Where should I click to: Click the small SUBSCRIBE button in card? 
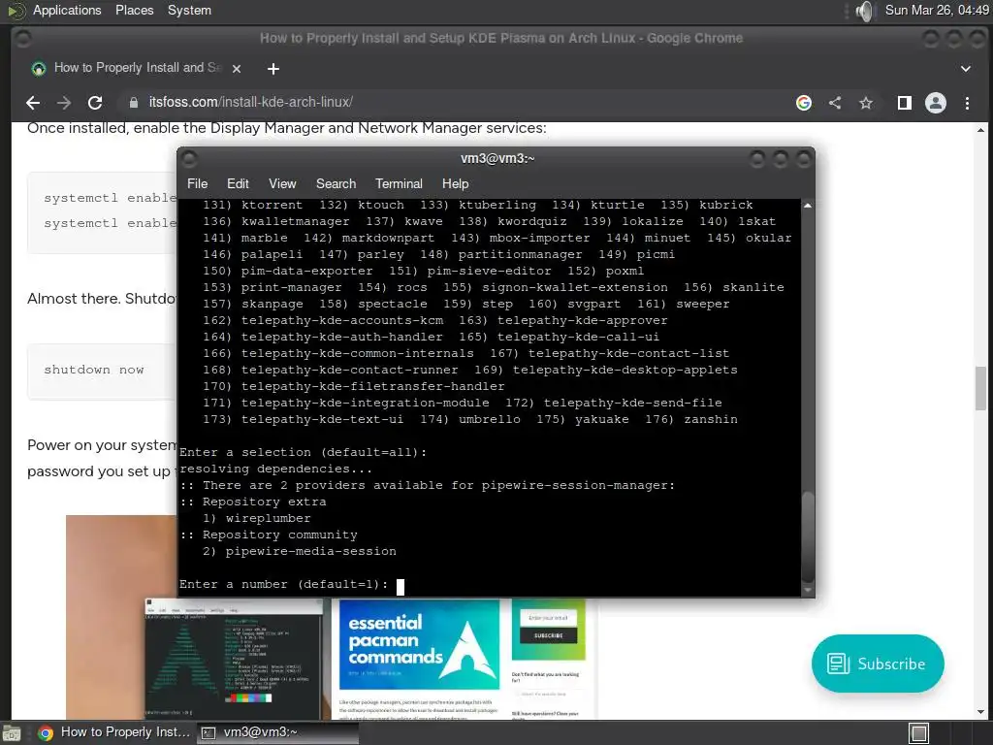click(549, 635)
